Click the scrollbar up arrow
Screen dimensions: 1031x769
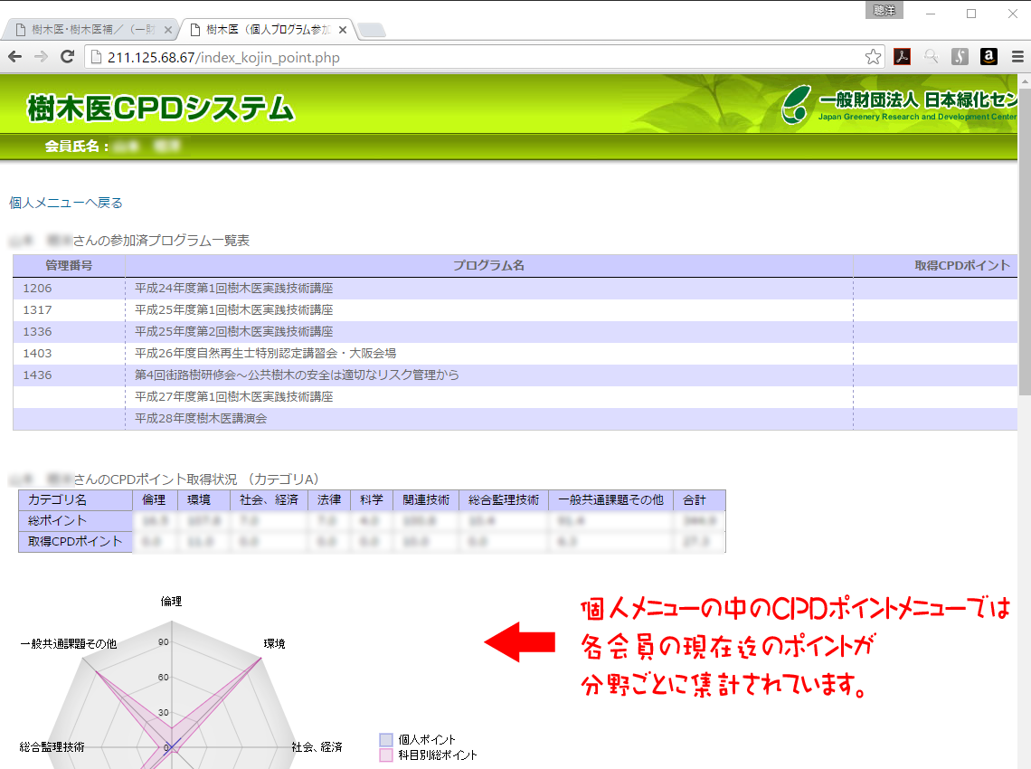pyautogui.click(x=1025, y=81)
